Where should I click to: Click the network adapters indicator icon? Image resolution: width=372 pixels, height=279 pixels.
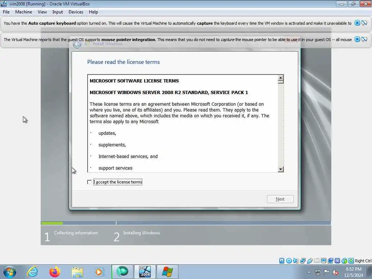(303, 261)
